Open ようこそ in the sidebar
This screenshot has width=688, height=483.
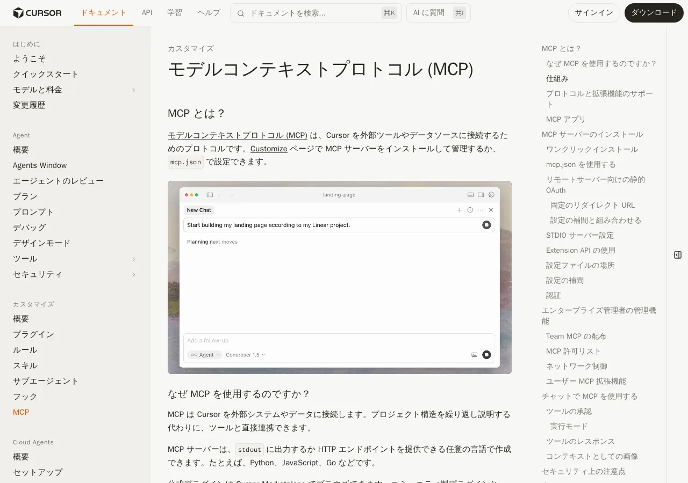(30, 59)
